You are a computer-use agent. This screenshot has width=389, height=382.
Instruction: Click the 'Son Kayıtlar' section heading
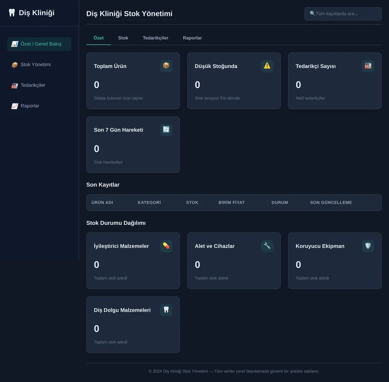coord(103,185)
